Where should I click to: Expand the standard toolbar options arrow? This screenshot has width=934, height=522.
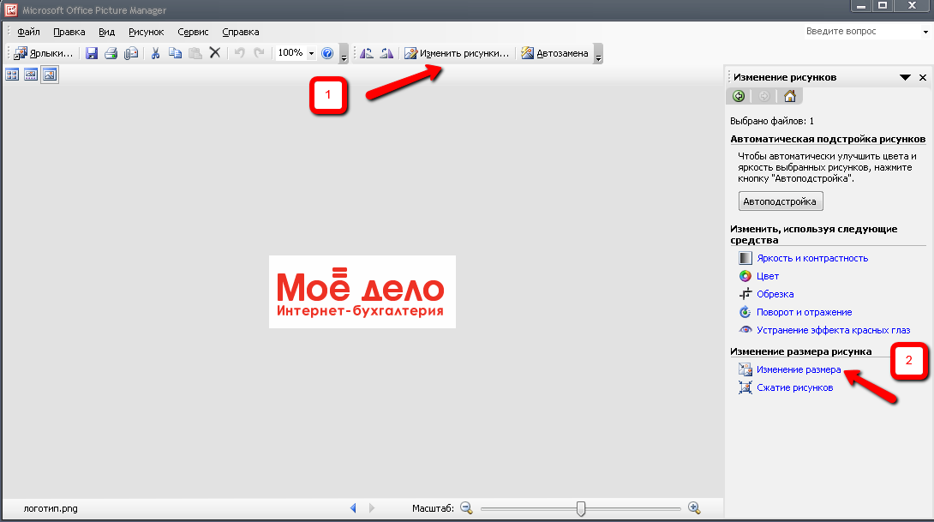(344, 54)
